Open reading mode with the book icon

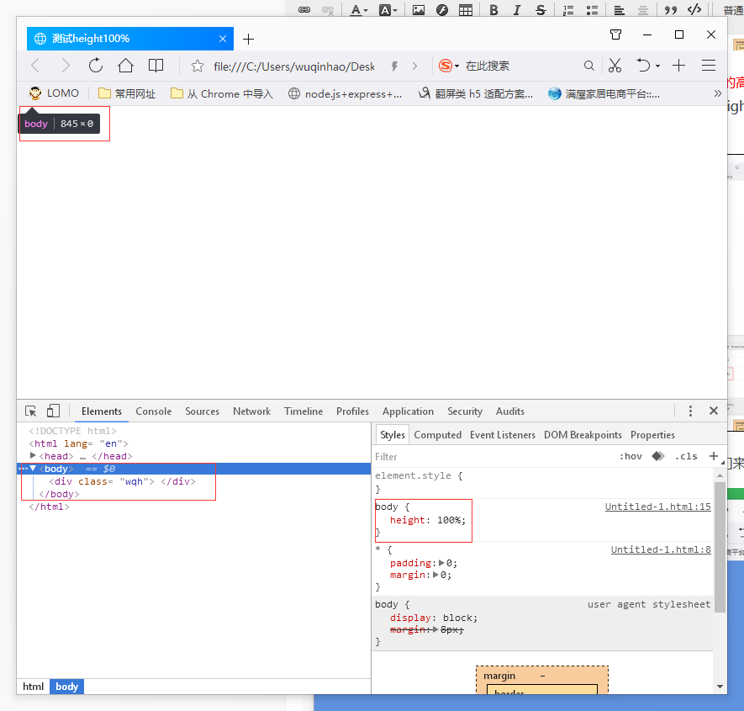click(156, 66)
